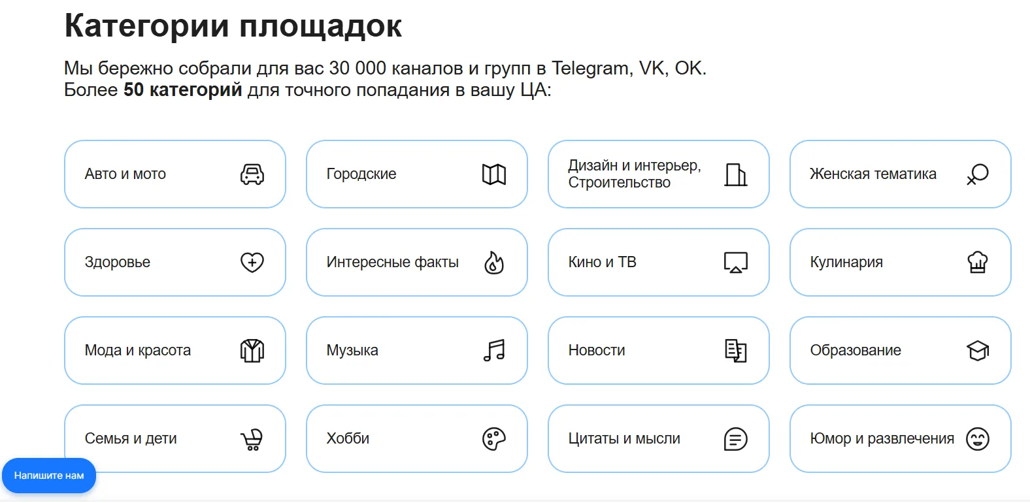Screen dimensions: 1030x503
Task: Click the newspaper icon in Новости card
Action: 736,351
